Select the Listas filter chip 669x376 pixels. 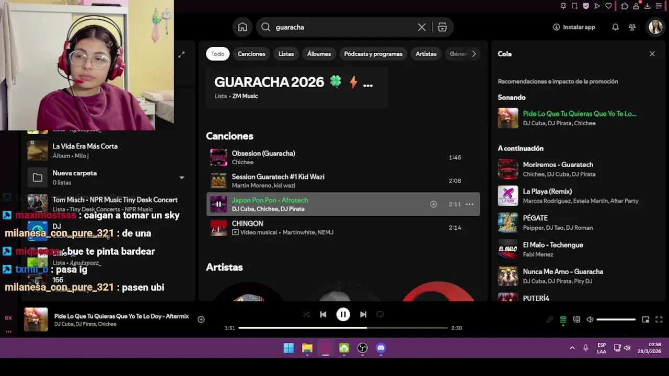pyautogui.click(x=286, y=54)
